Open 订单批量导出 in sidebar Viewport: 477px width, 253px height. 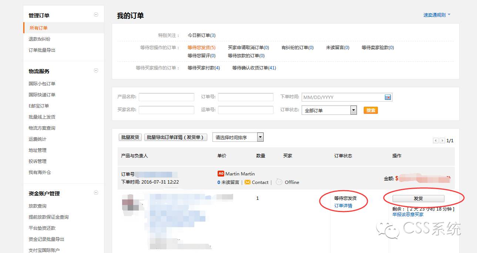(42, 50)
